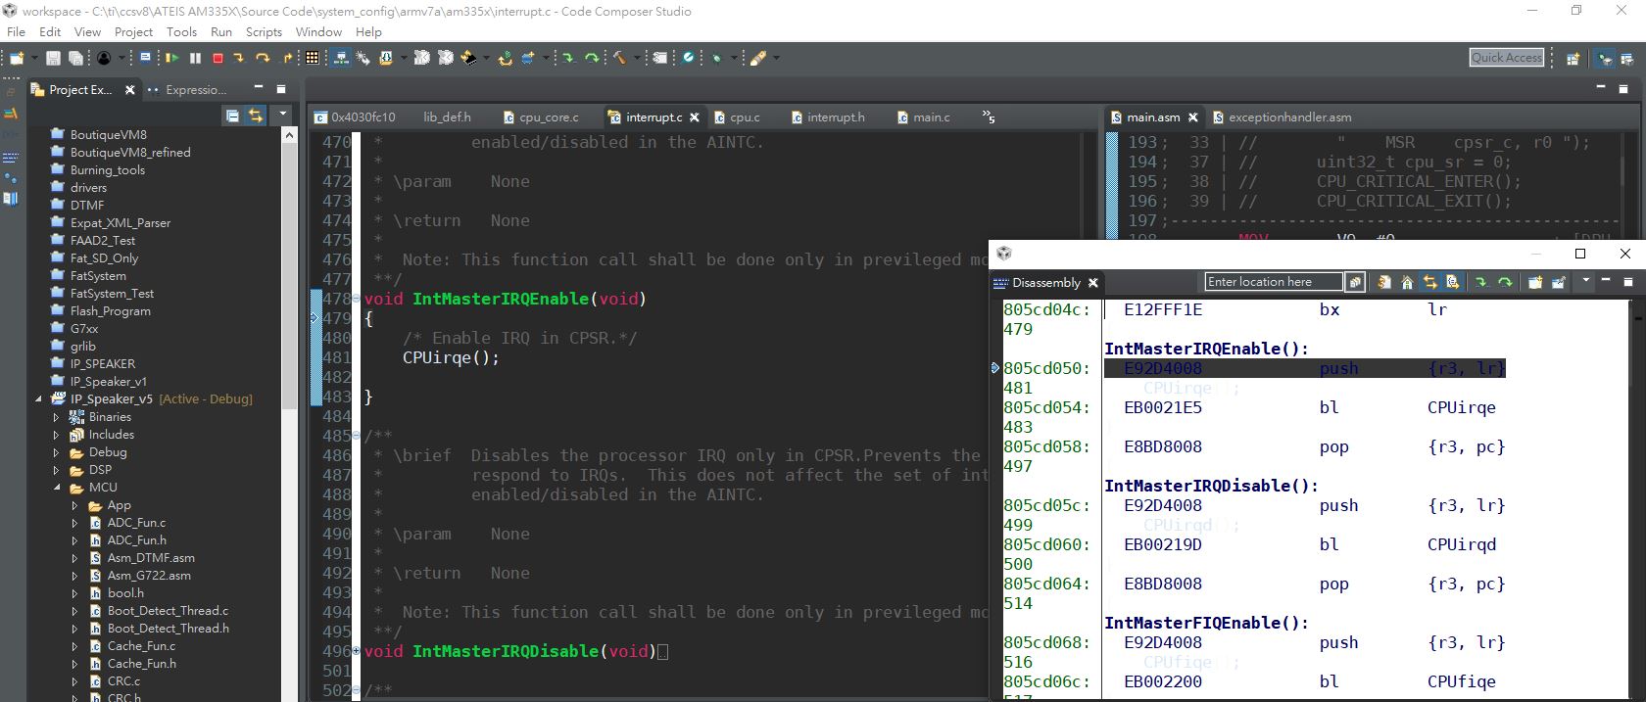Click the Step Over toolbar icon
The width and height of the screenshot is (1646, 702).
(263, 58)
